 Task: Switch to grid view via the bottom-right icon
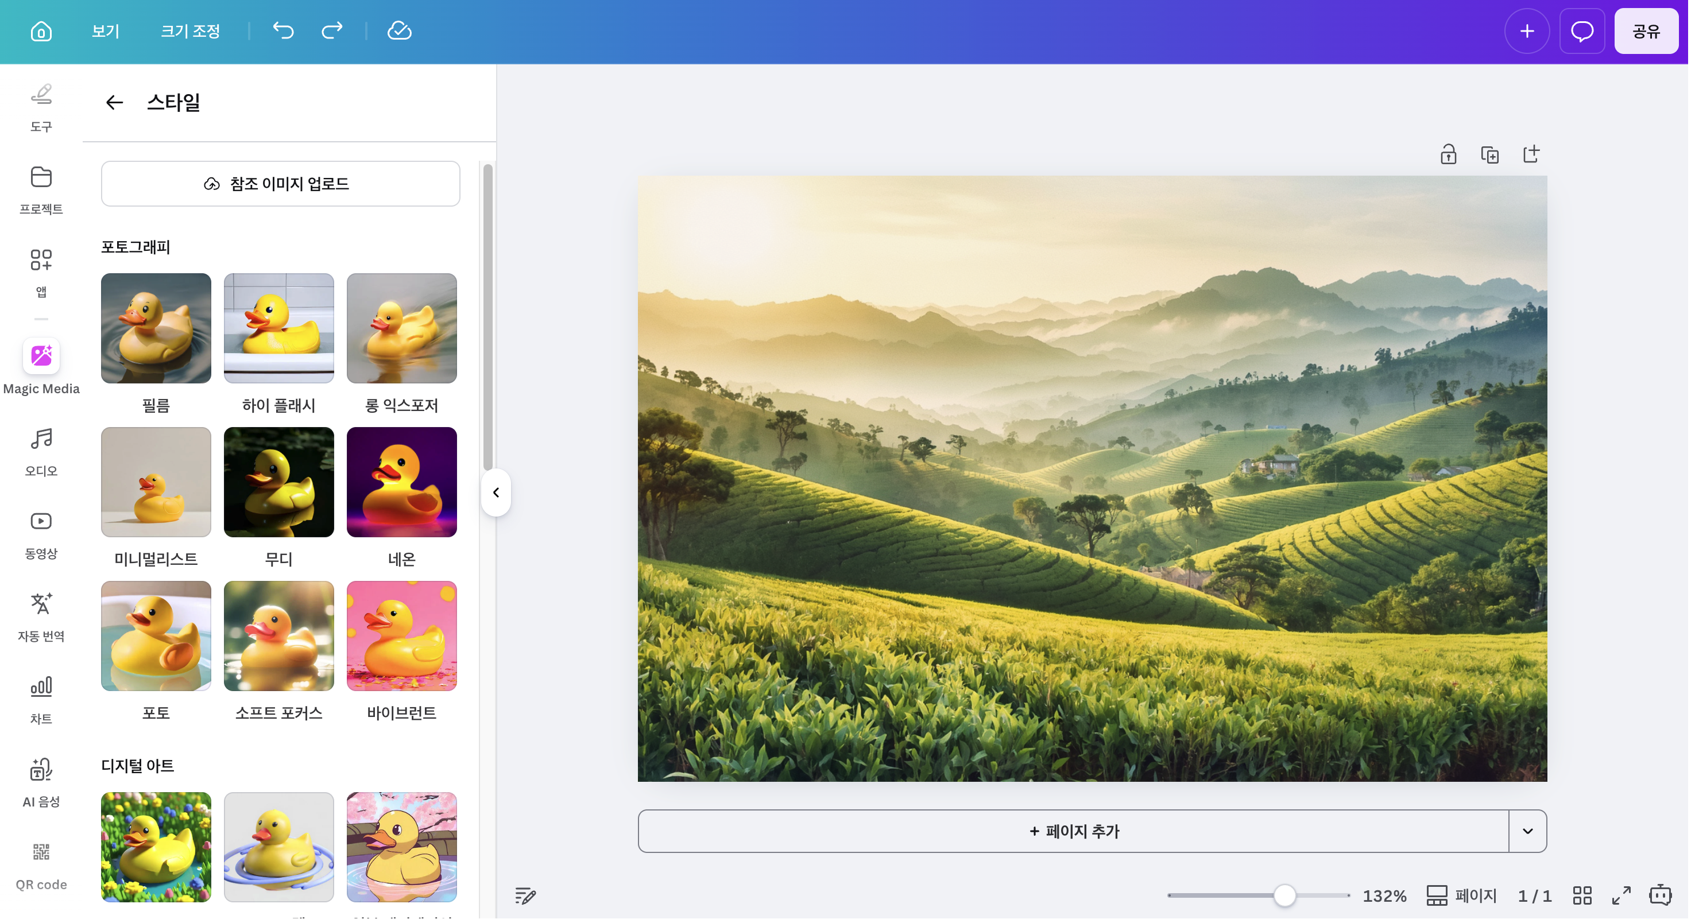click(x=1582, y=895)
